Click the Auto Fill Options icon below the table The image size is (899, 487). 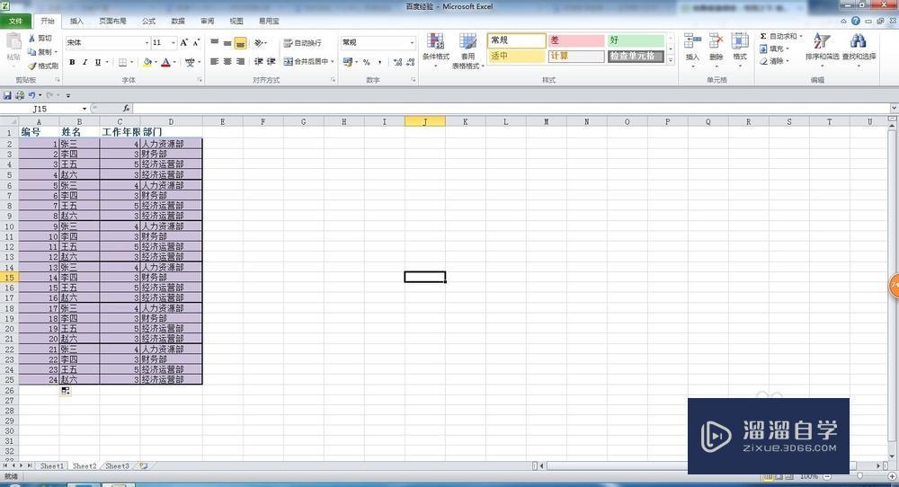click(66, 391)
